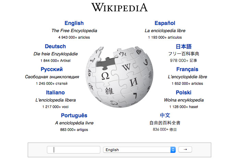
Task: Click inside the search text field
Action: [x=74, y=150]
